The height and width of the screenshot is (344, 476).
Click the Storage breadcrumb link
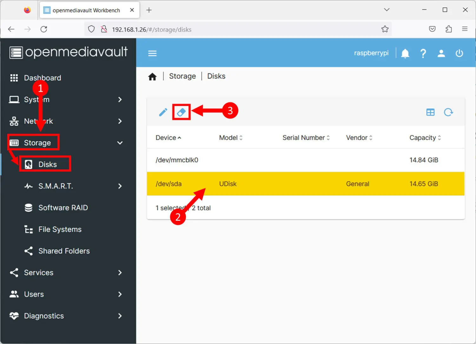[x=182, y=76]
